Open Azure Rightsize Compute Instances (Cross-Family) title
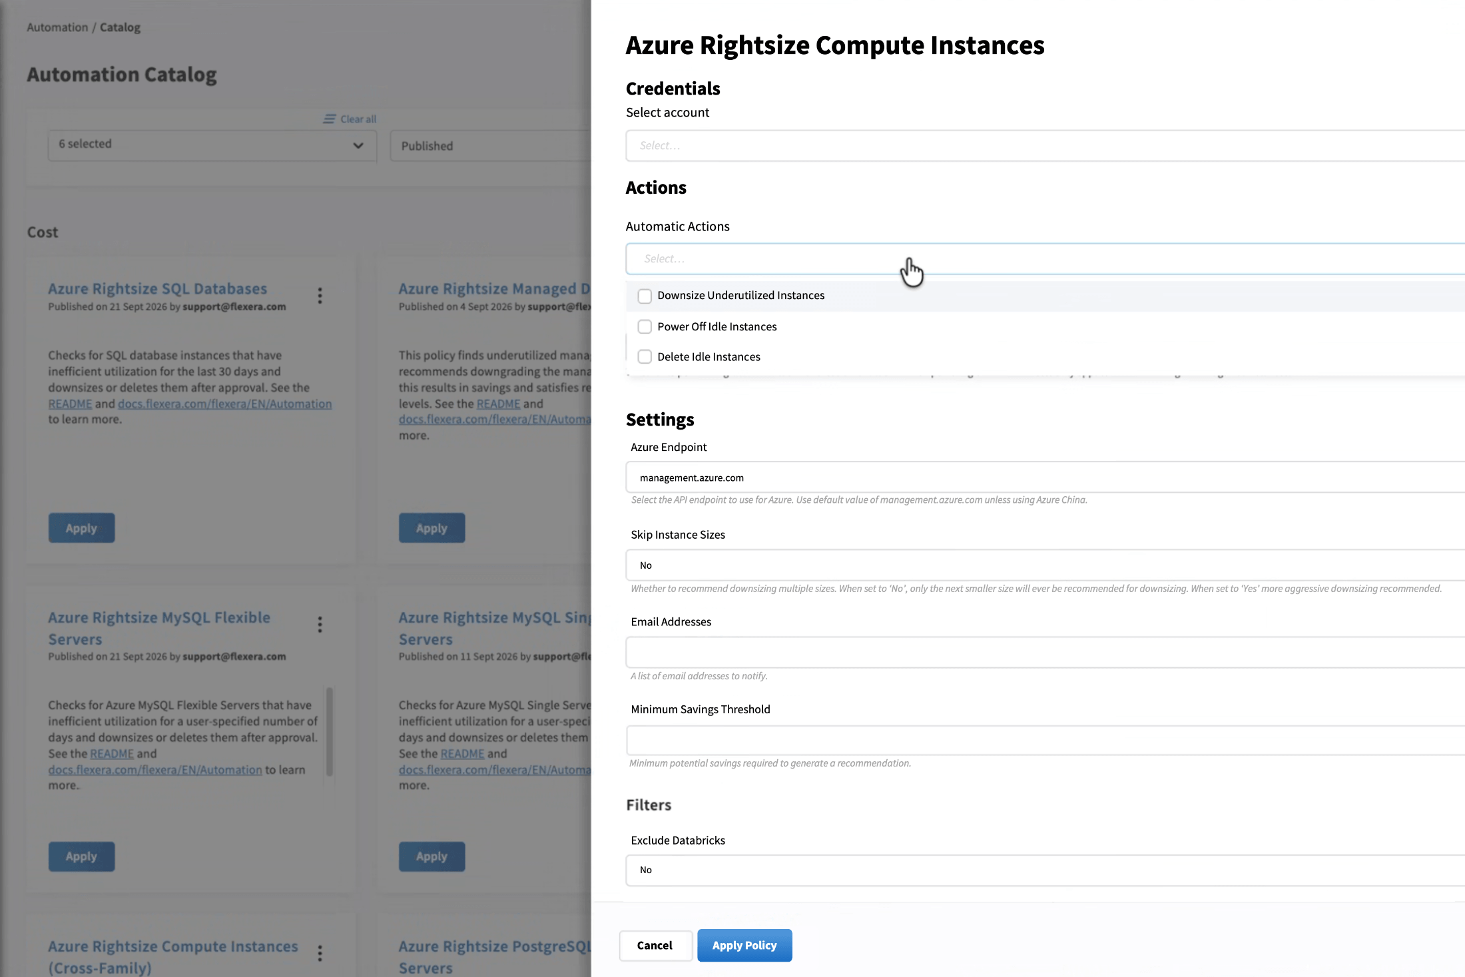 173,957
